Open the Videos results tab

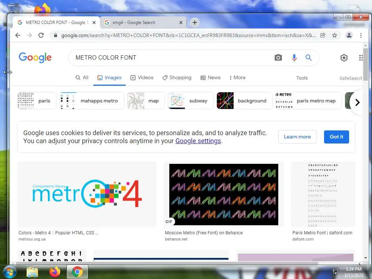(142, 78)
